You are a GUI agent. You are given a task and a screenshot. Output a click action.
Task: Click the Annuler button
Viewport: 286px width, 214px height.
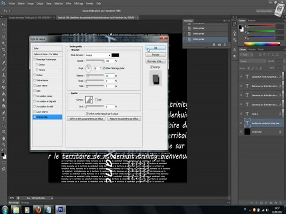click(x=156, y=54)
